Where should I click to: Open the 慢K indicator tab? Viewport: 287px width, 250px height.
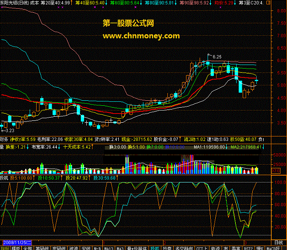coord(260,248)
